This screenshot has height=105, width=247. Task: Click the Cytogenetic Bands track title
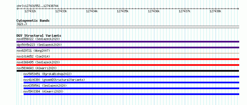[x=33, y=21]
